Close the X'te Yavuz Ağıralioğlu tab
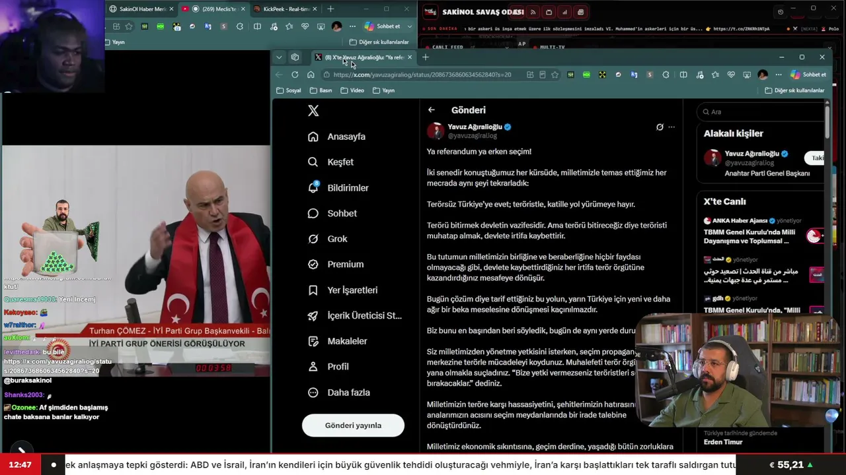 [409, 57]
